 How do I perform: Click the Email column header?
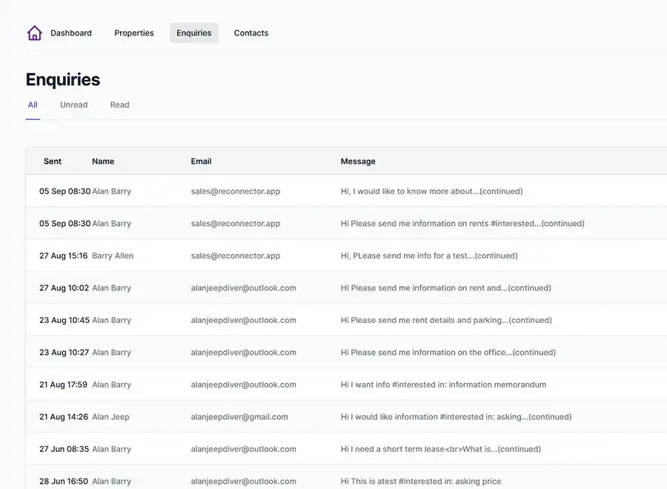201,162
